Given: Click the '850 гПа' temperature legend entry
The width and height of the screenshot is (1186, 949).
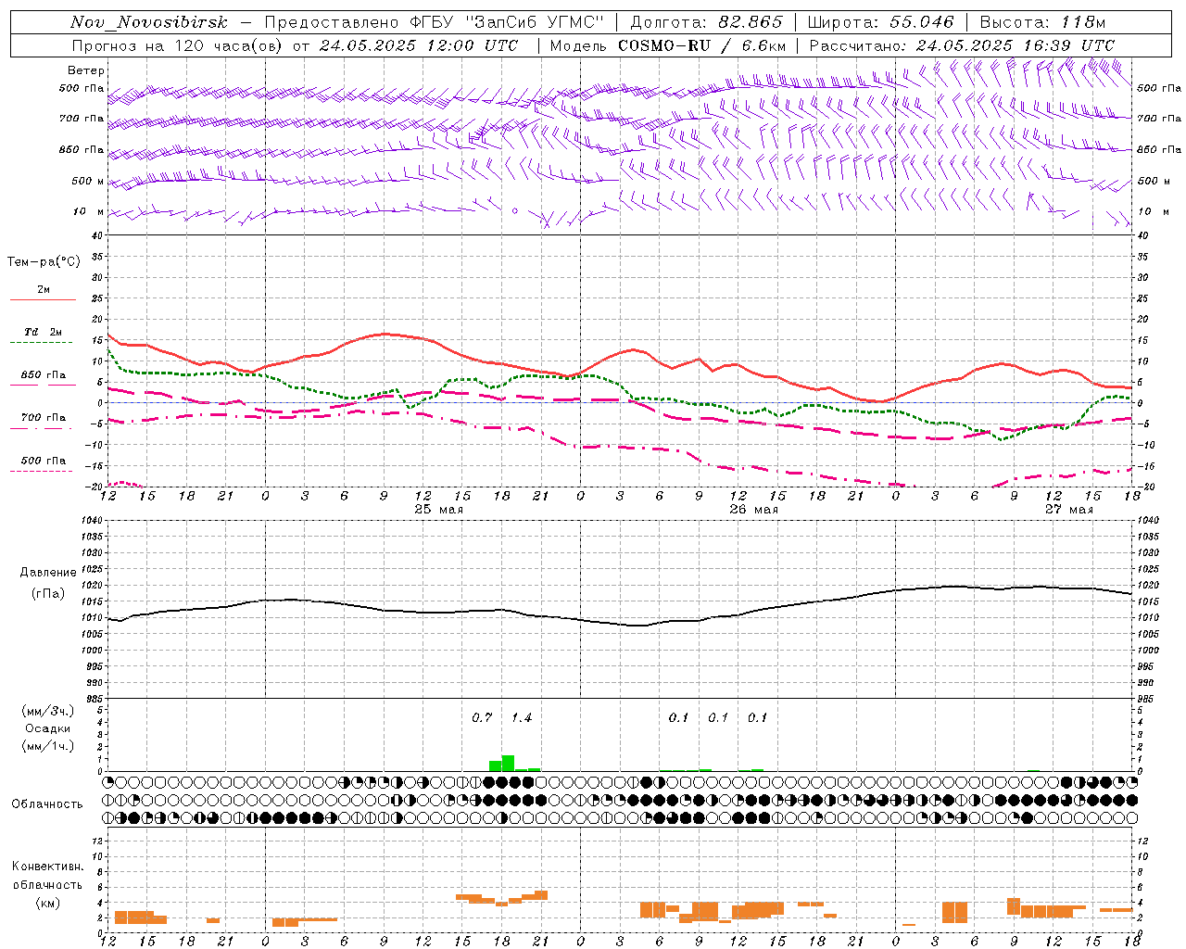Looking at the screenshot, I should point(44,375).
